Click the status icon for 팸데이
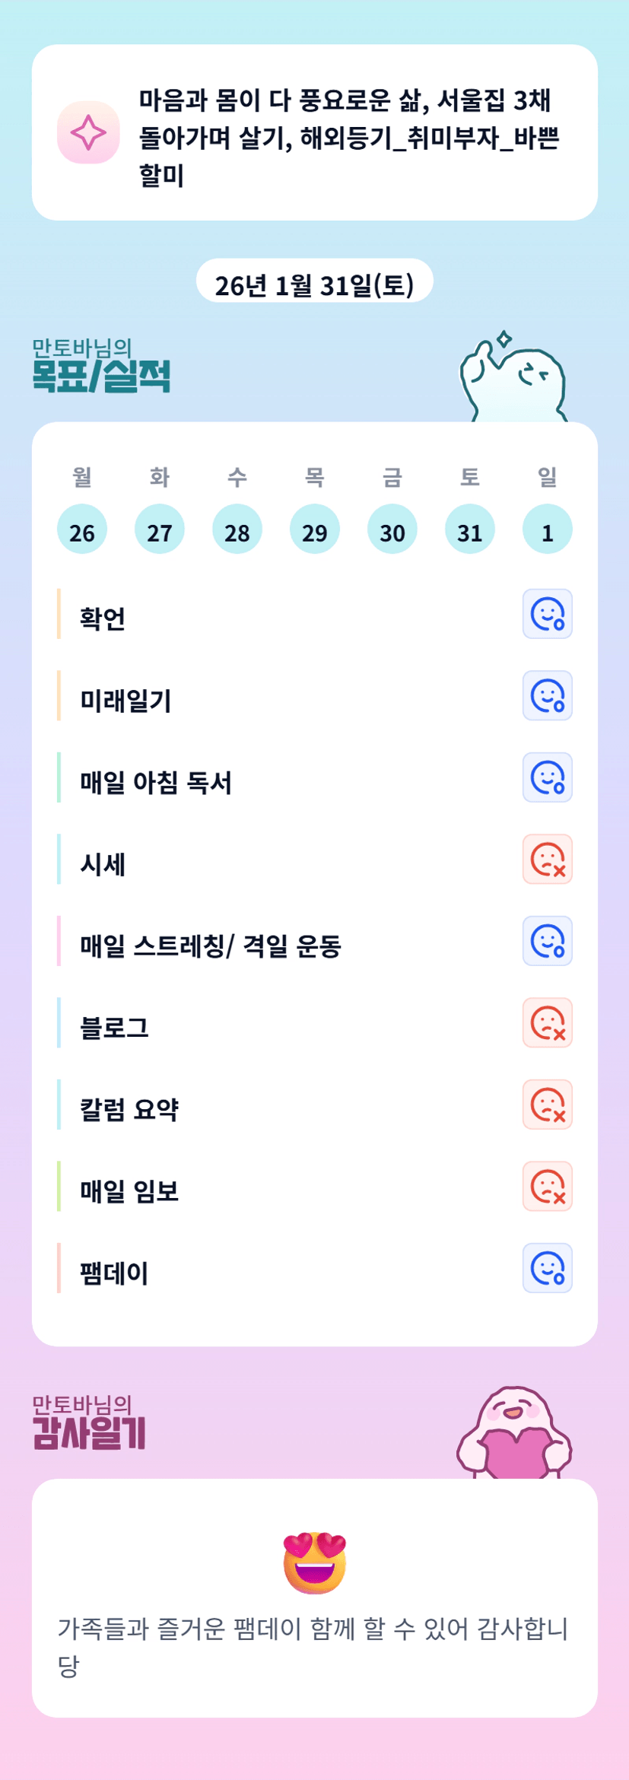629x1780 pixels. (x=547, y=1268)
